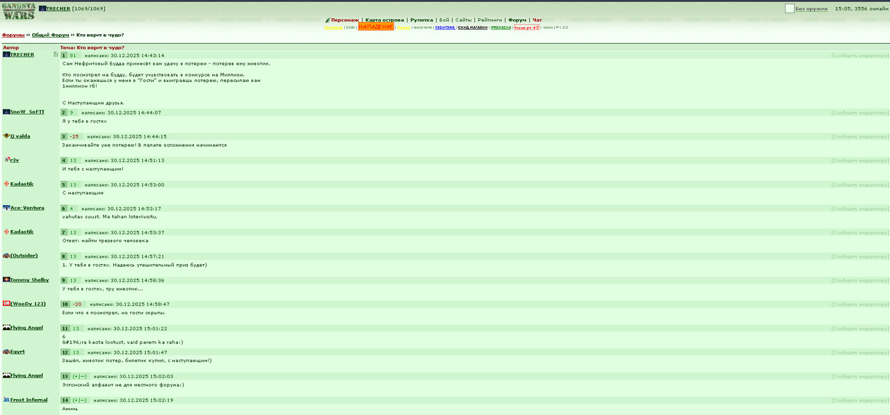Click the online counter 15:05, 3556 онлайн
Viewport: 890px width, 415px height.
coord(861,9)
